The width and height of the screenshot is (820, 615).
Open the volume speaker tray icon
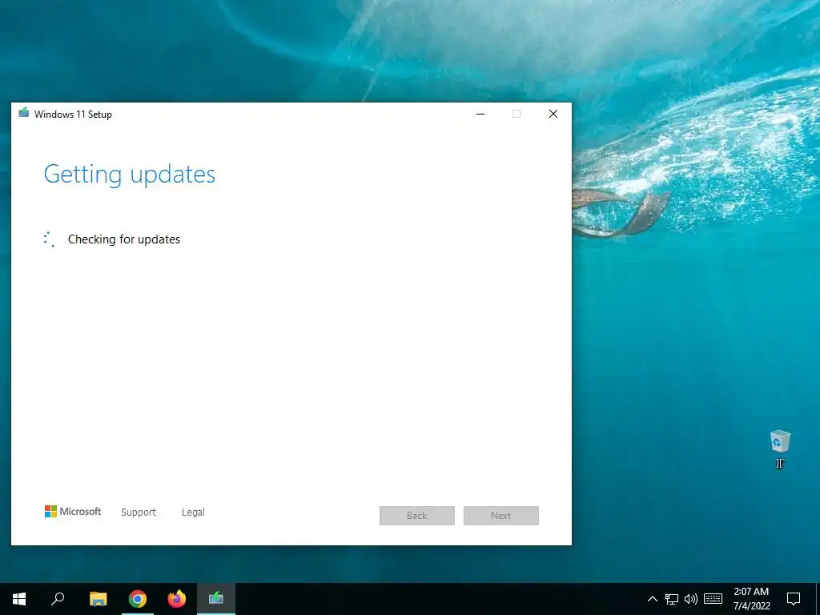pos(691,599)
